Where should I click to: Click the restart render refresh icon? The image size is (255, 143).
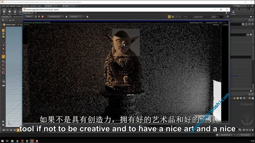tap(36, 17)
